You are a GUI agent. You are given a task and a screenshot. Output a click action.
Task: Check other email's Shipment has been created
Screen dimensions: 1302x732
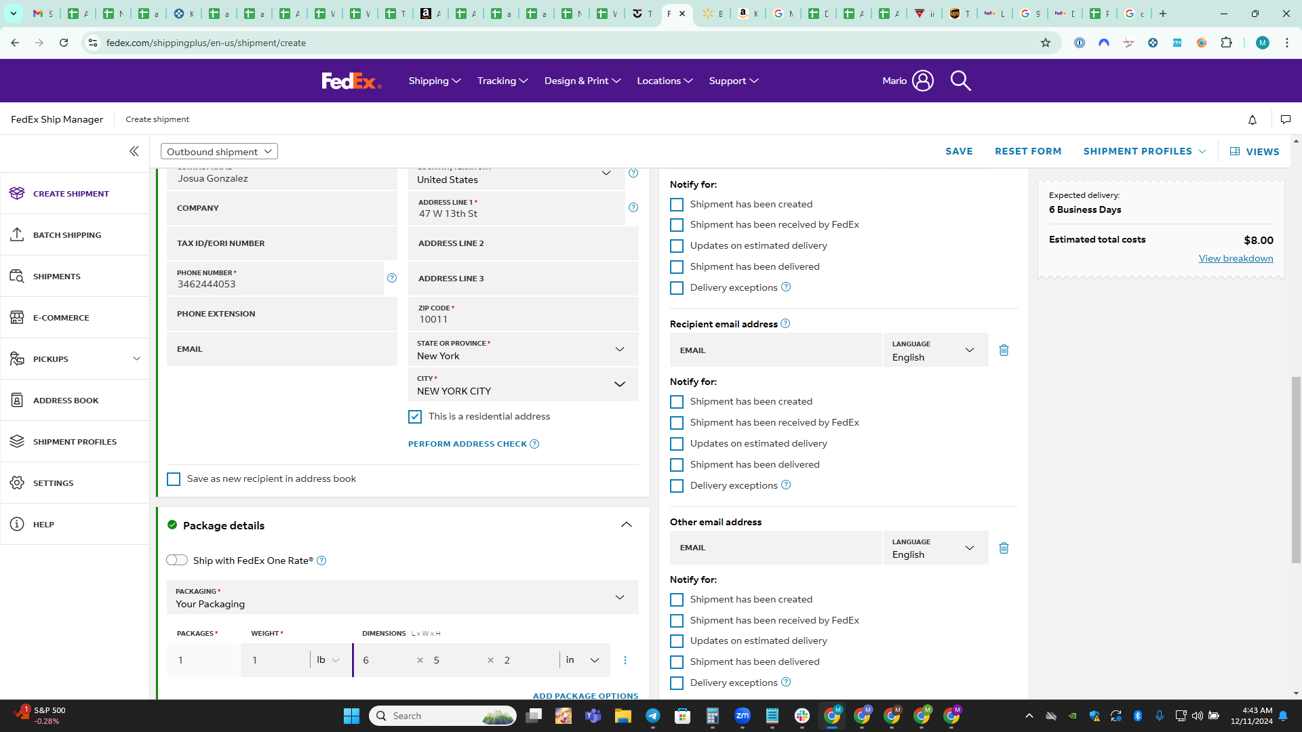677,600
